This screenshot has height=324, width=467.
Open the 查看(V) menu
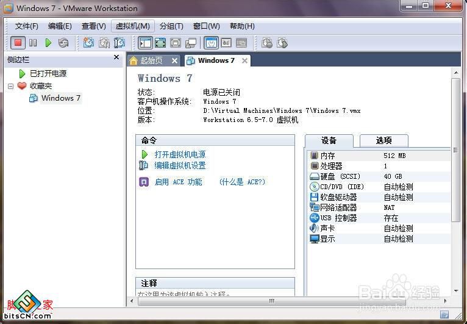tap(93, 26)
